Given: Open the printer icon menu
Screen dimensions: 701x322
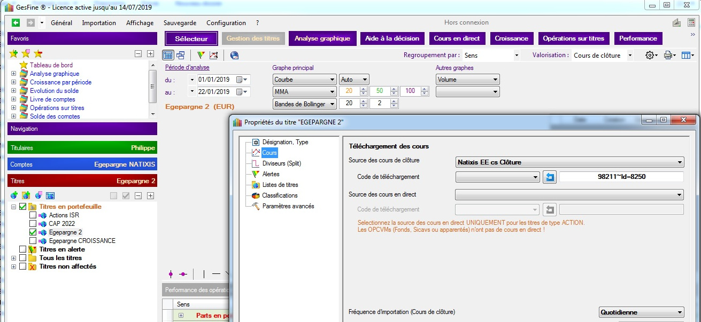Looking at the screenshot, I should pyautogui.click(x=669, y=55).
